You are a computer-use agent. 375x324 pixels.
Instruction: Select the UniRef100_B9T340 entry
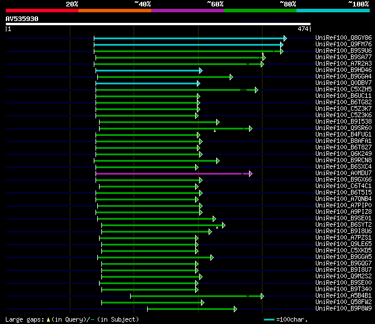point(343,289)
